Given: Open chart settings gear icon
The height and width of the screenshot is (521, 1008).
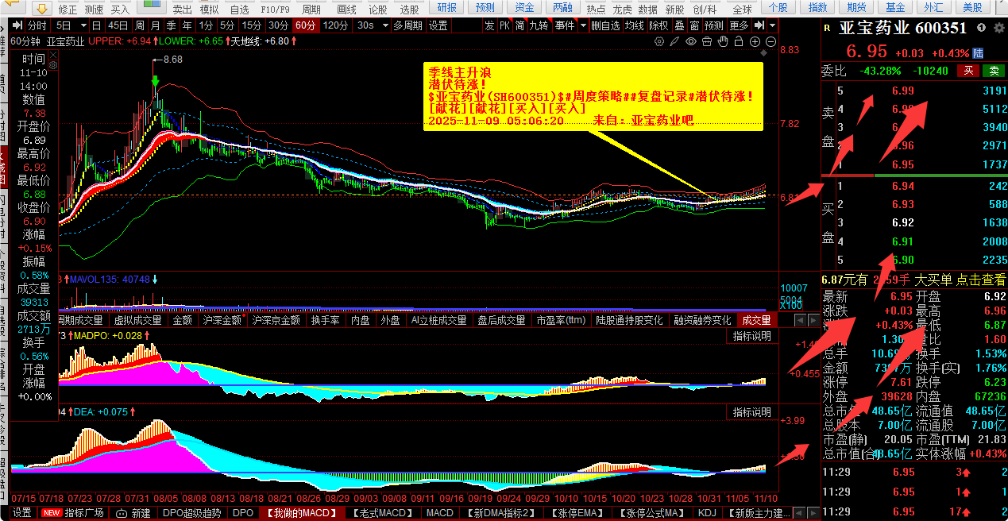Looking at the screenshot, I should point(658,41).
